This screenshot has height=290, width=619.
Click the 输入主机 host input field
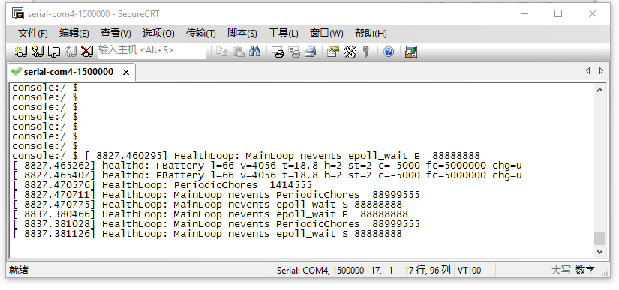coord(152,51)
